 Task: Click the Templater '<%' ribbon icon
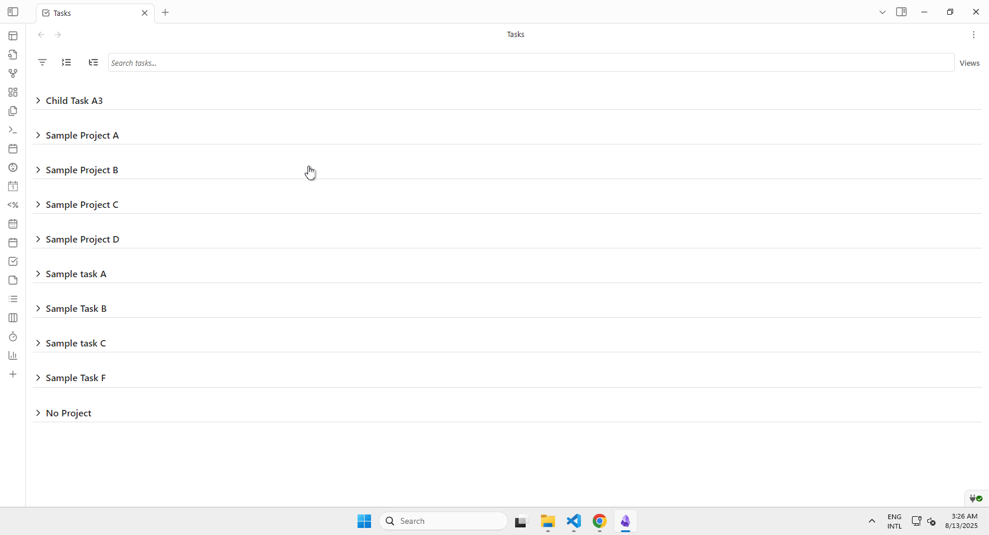13,205
